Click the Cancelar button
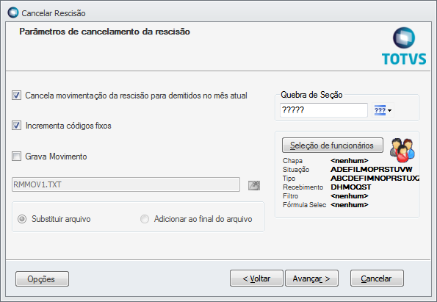Screen dimensions: 437x302 point(377,278)
